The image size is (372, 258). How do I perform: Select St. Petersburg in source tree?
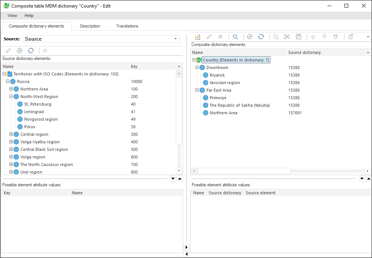[38, 104]
